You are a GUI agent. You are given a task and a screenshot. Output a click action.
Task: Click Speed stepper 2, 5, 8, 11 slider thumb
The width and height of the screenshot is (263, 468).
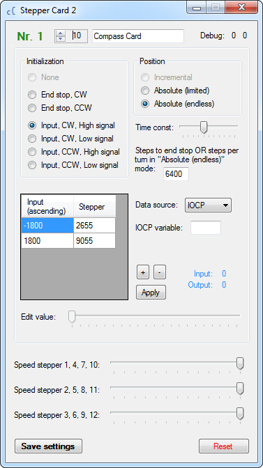[x=240, y=389]
